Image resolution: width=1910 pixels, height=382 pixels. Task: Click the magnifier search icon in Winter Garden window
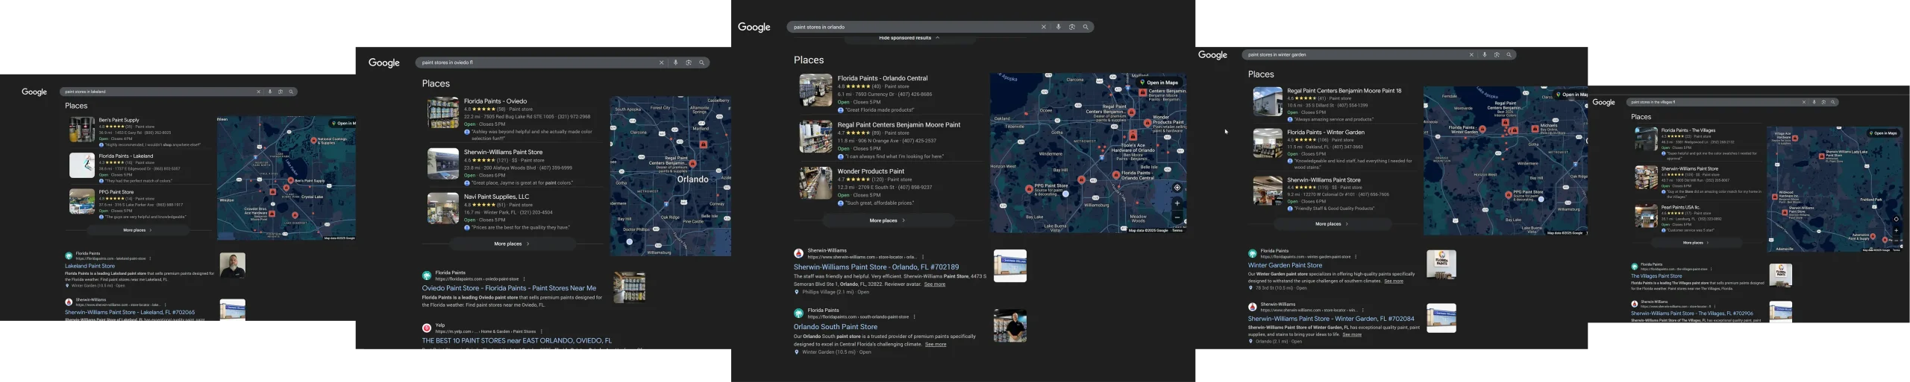tap(1509, 54)
